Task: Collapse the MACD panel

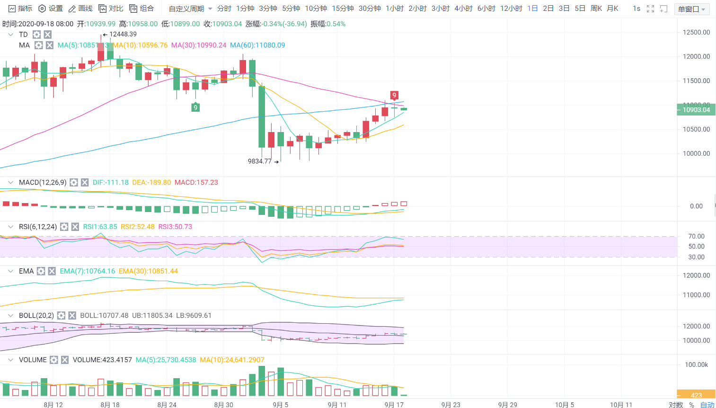Action: pos(10,182)
